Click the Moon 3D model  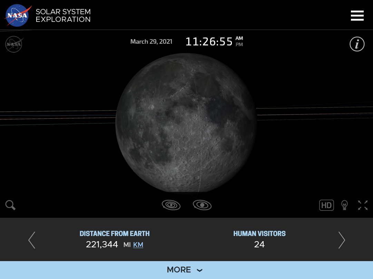pyautogui.click(x=186, y=123)
